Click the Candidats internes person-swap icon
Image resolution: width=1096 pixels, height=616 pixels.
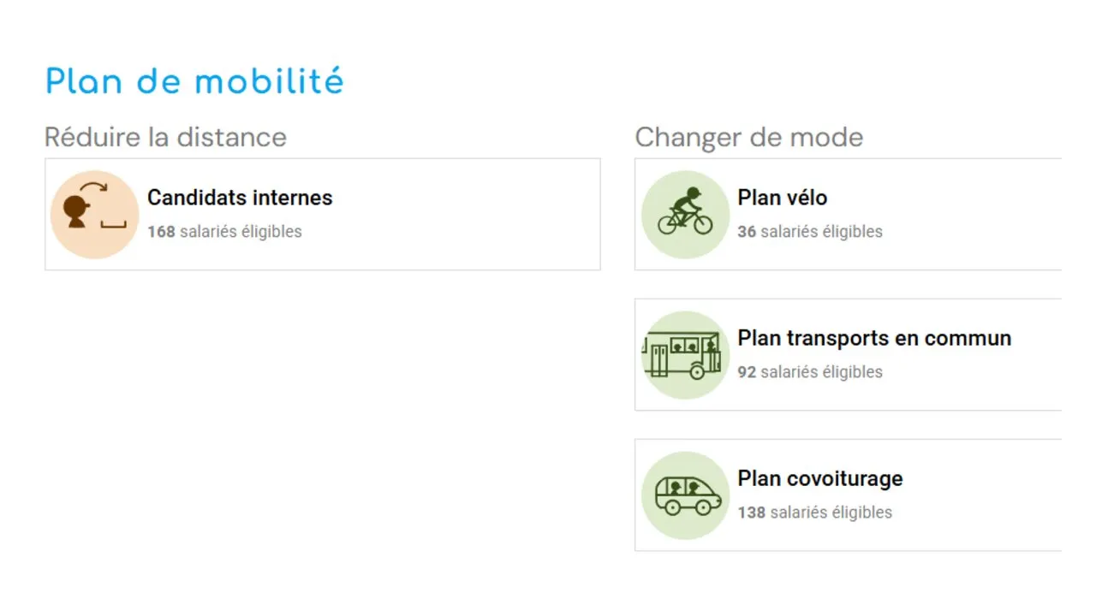coord(96,205)
